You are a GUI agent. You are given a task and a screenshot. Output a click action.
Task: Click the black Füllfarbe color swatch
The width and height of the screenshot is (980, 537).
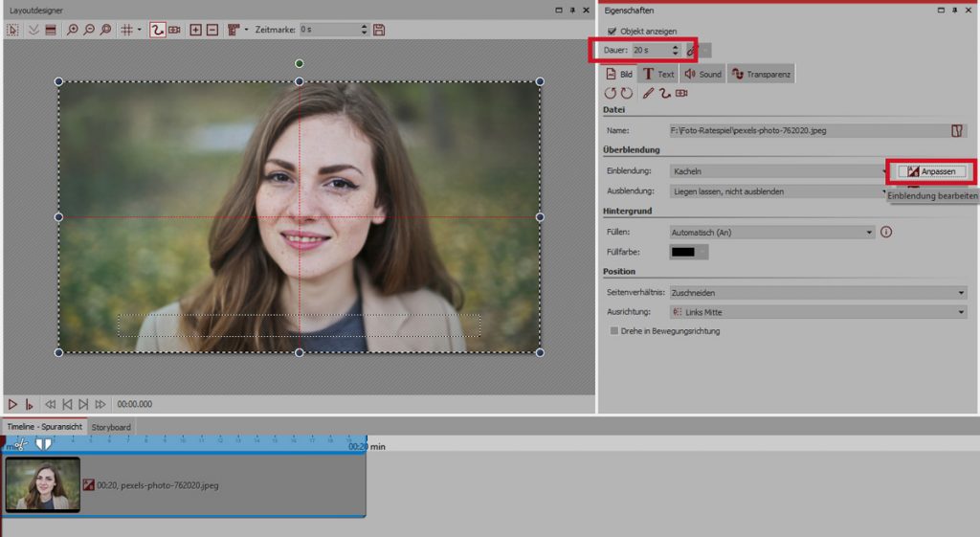click(x=683, y=252)
